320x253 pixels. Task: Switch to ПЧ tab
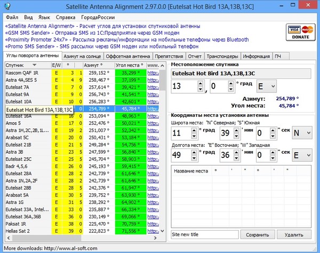coord(281,57)
